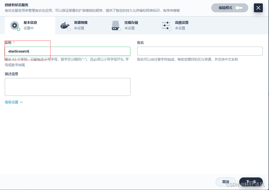Click the dialog close X icon
The width and height of the screenshot is (269, 190).
pyautogui.click(x=258, y=8)
